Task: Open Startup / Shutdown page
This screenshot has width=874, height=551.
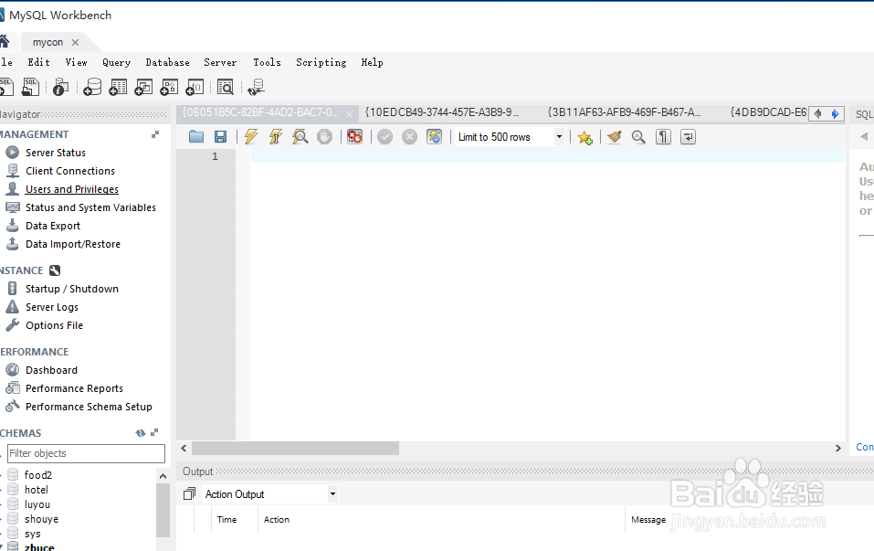Action: pos(71,289)
